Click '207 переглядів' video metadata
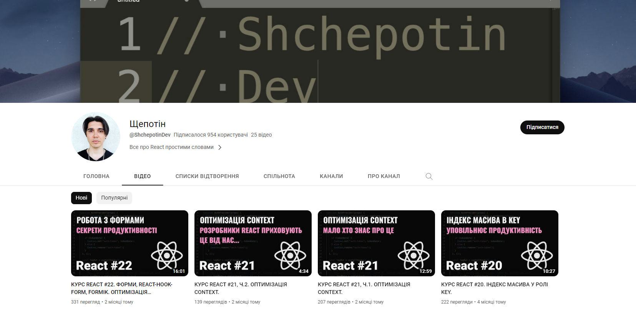This screenshot has height=317, width=636. coord(334,302)
